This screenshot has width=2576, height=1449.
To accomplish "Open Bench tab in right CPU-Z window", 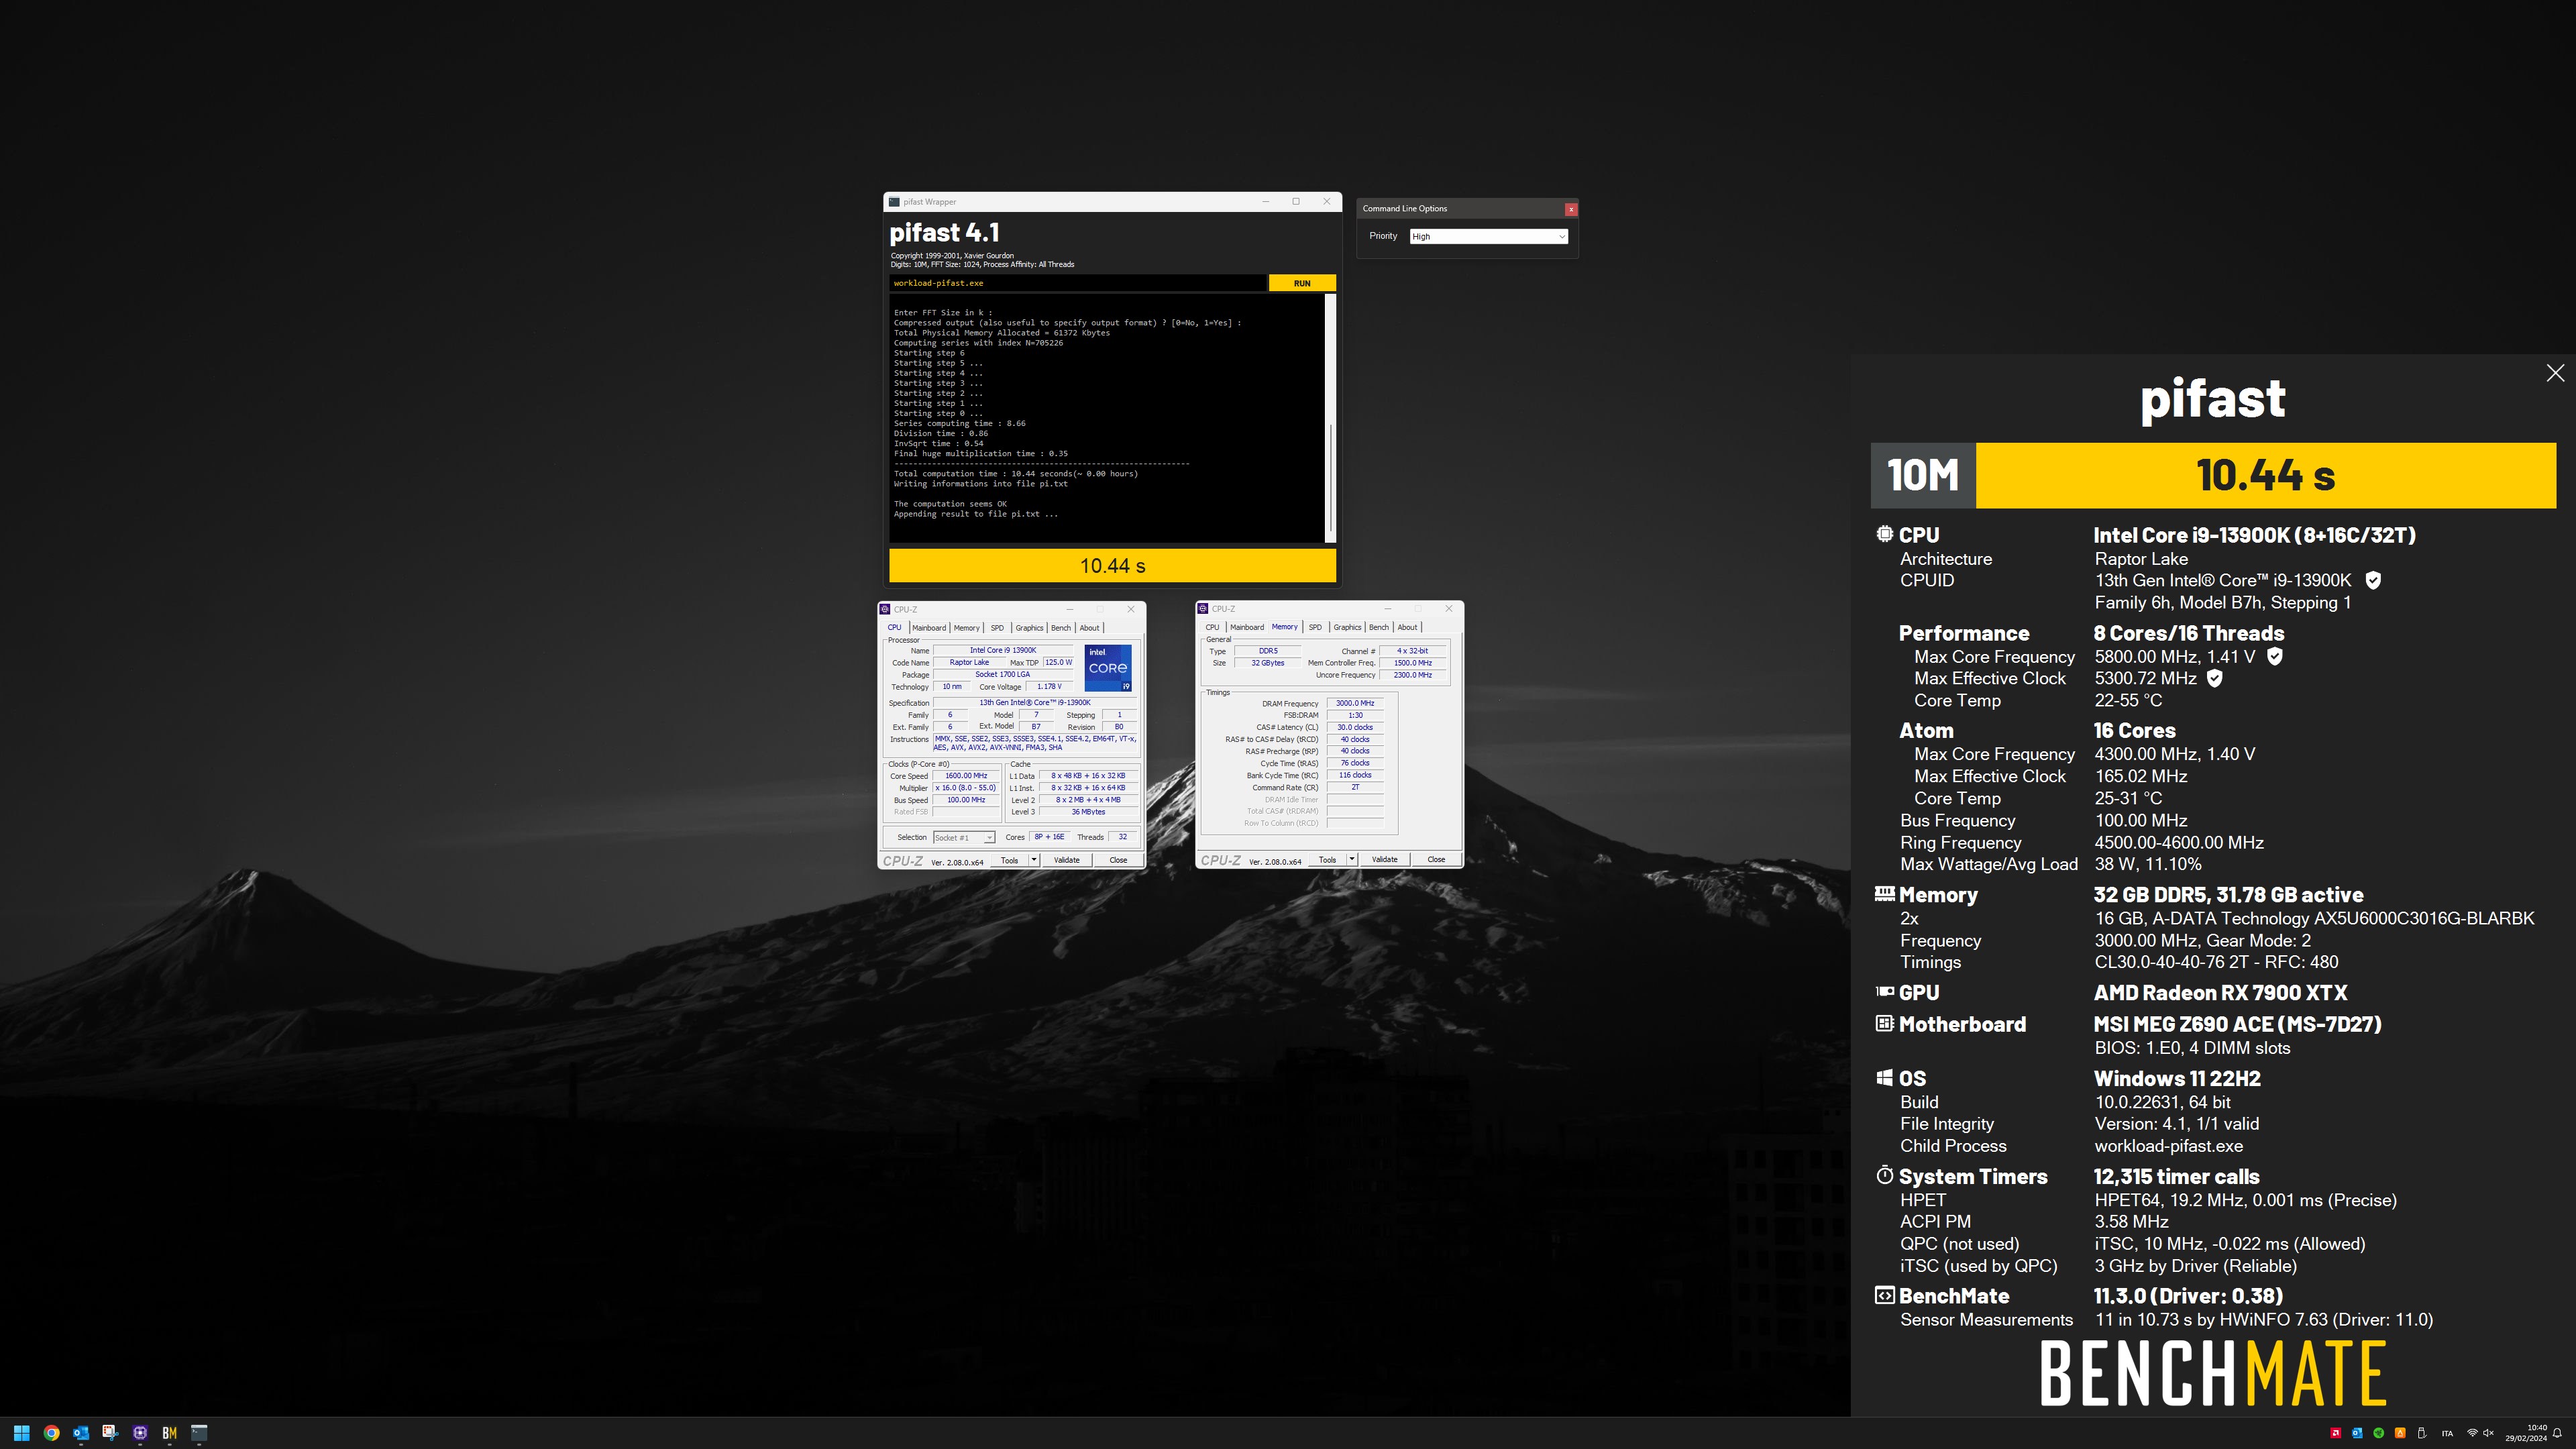I will [1379, 627].
